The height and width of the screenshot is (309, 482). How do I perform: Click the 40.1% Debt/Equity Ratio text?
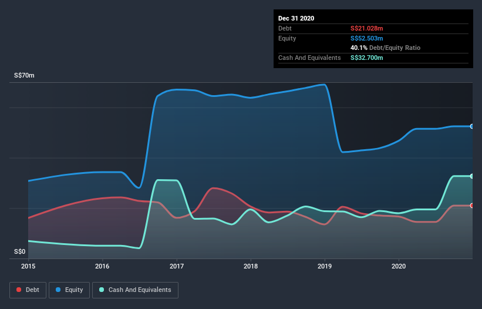pyautogui.click(x=385, y=48)
